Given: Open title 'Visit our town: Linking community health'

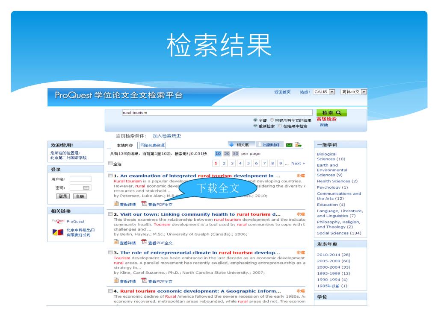Looking at the screenshot, I should [200, 214].
